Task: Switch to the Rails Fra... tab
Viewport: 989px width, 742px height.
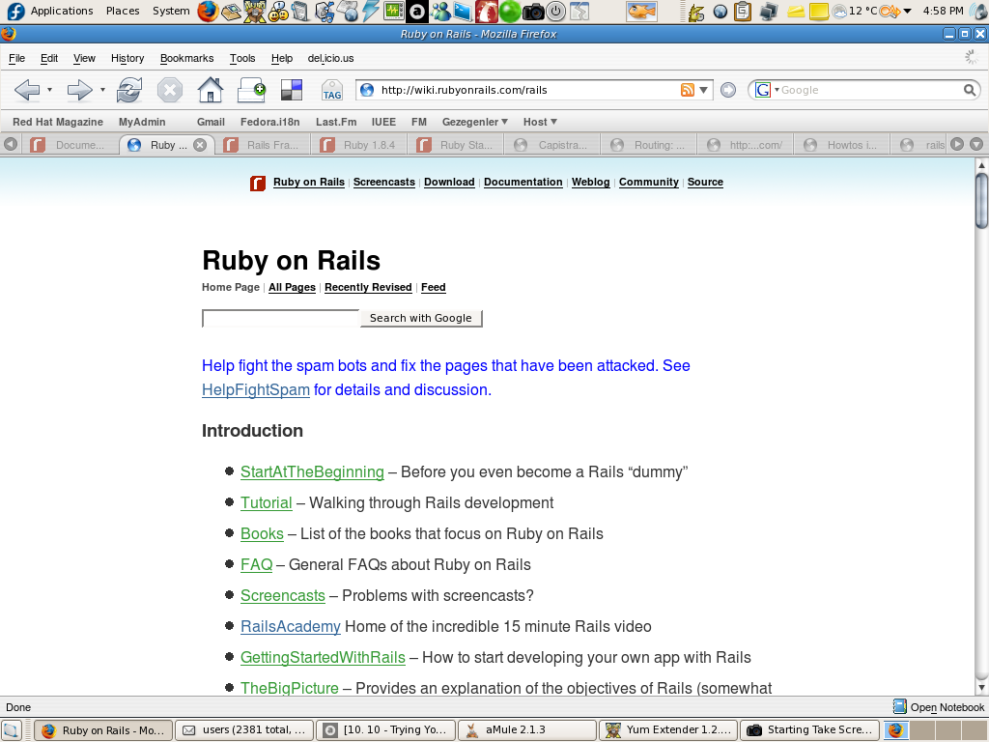Action: (264, 145)
